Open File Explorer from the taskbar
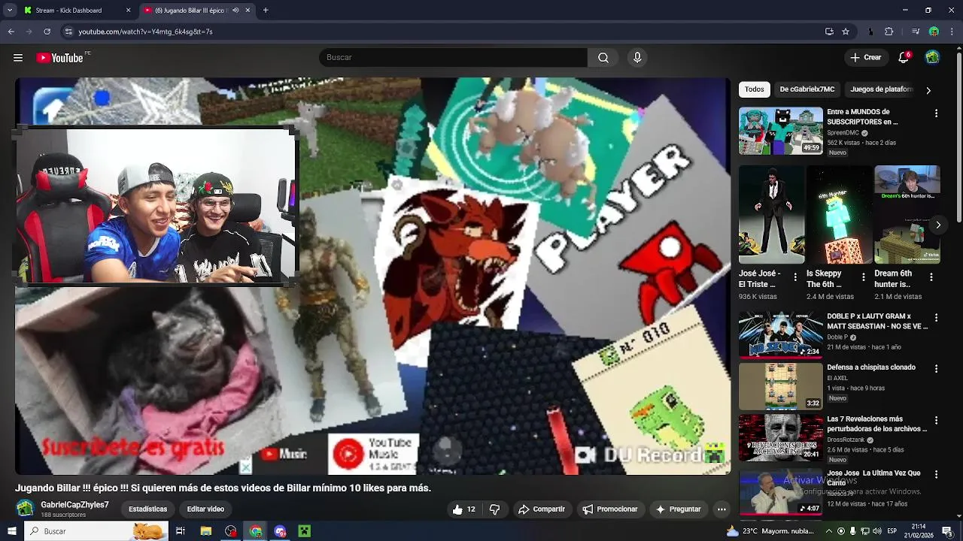The image size is (963, 541). click(205, 531)
